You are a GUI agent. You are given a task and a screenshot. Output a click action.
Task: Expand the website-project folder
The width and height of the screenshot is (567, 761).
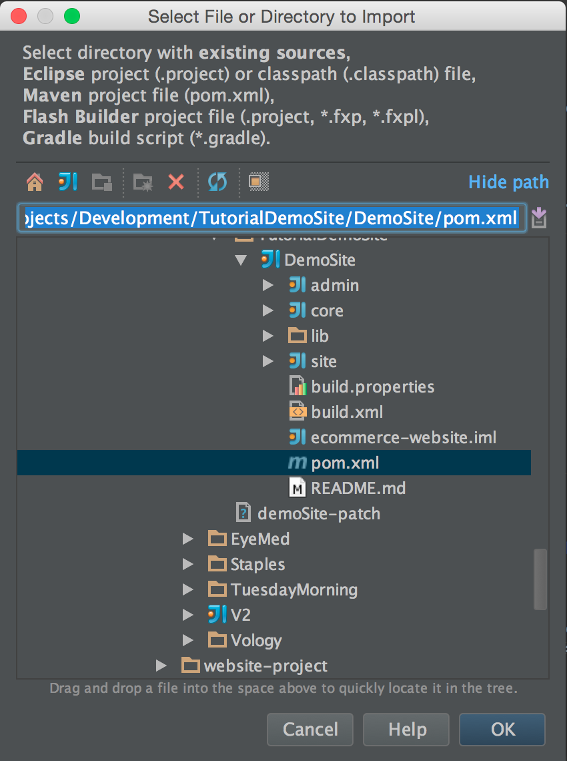point(161,666)
